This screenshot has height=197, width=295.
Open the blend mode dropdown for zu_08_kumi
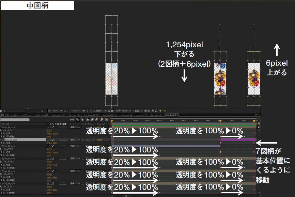click(x=75, y=127)
